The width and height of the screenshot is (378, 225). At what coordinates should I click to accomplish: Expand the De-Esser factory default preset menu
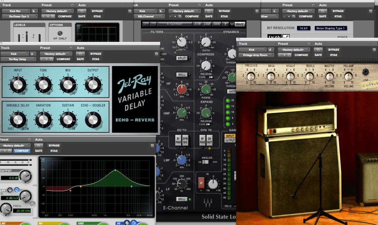(x=57, y=11)
